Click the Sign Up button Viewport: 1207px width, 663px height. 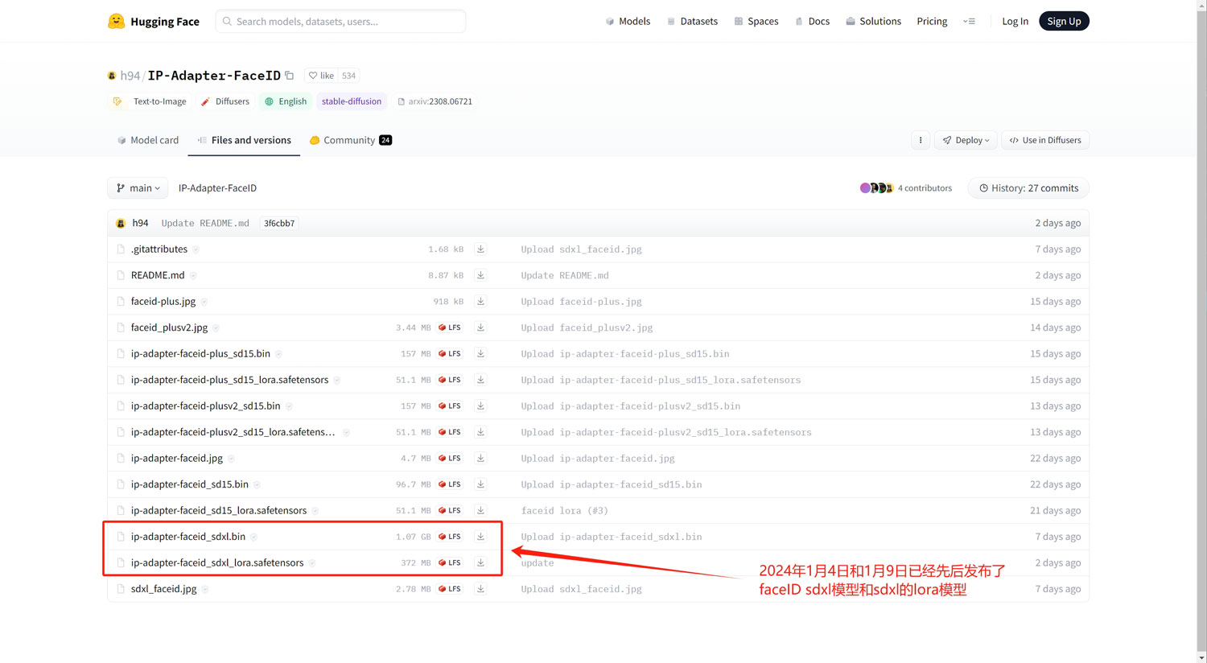pos(1064,21)
